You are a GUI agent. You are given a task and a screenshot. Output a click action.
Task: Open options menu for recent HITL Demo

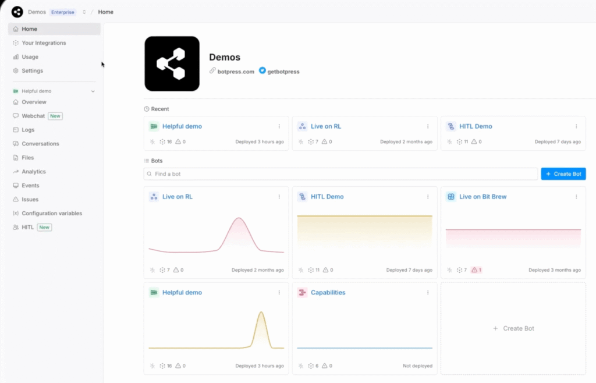[576, 126]
